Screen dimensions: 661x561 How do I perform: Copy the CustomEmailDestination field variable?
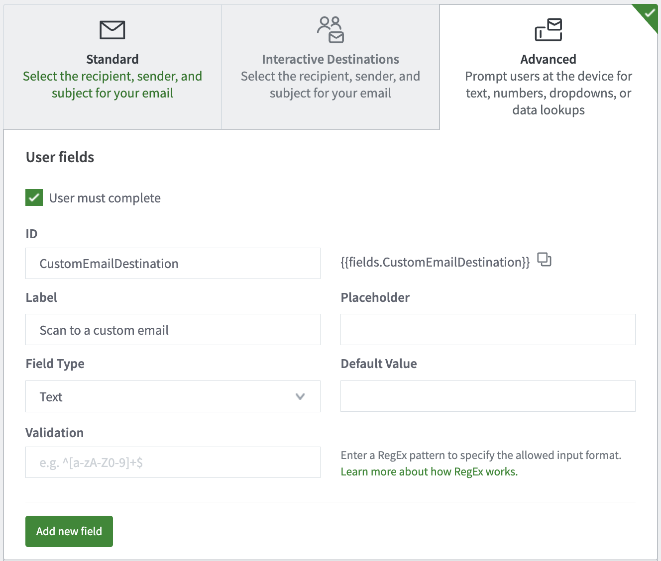click(545, 260)
